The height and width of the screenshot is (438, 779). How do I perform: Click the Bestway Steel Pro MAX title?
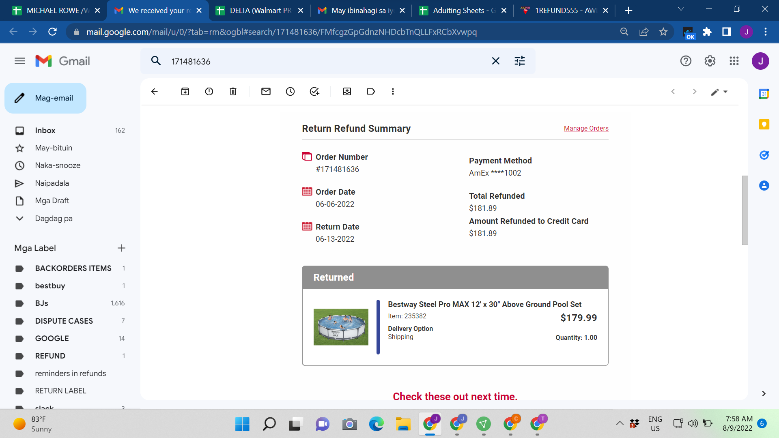[484, 305]
